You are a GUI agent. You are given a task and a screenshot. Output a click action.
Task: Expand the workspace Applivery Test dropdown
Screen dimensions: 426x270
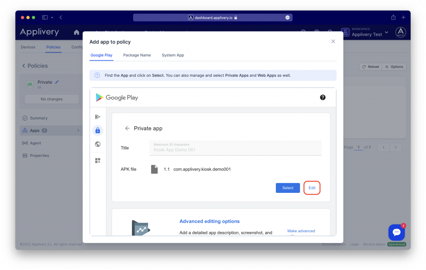[x=386, y=32]
